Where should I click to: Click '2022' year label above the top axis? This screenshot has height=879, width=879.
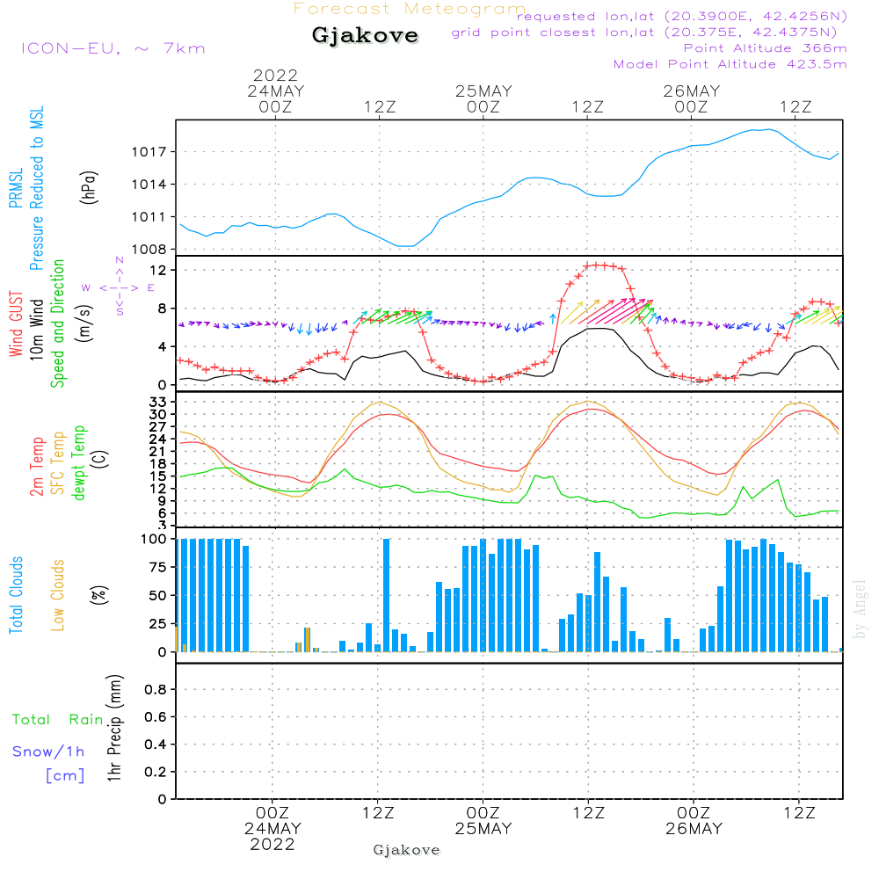[275, 75]
